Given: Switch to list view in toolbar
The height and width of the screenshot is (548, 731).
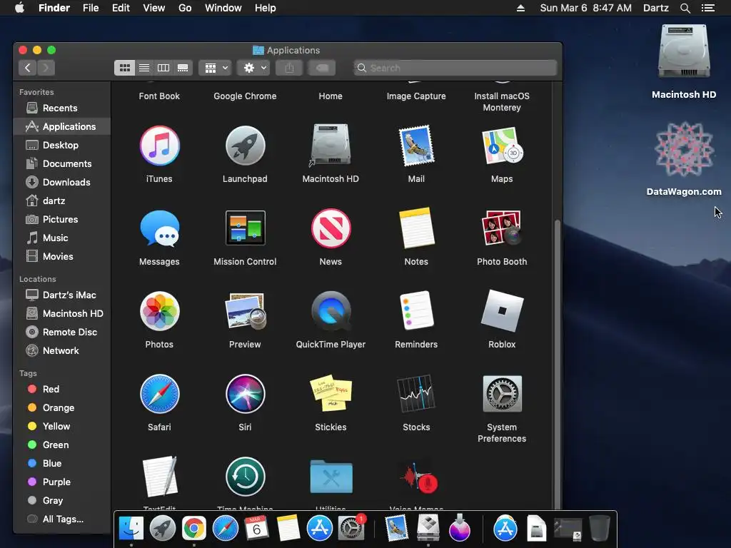Looking at the screenshot, I should [144, 68].
